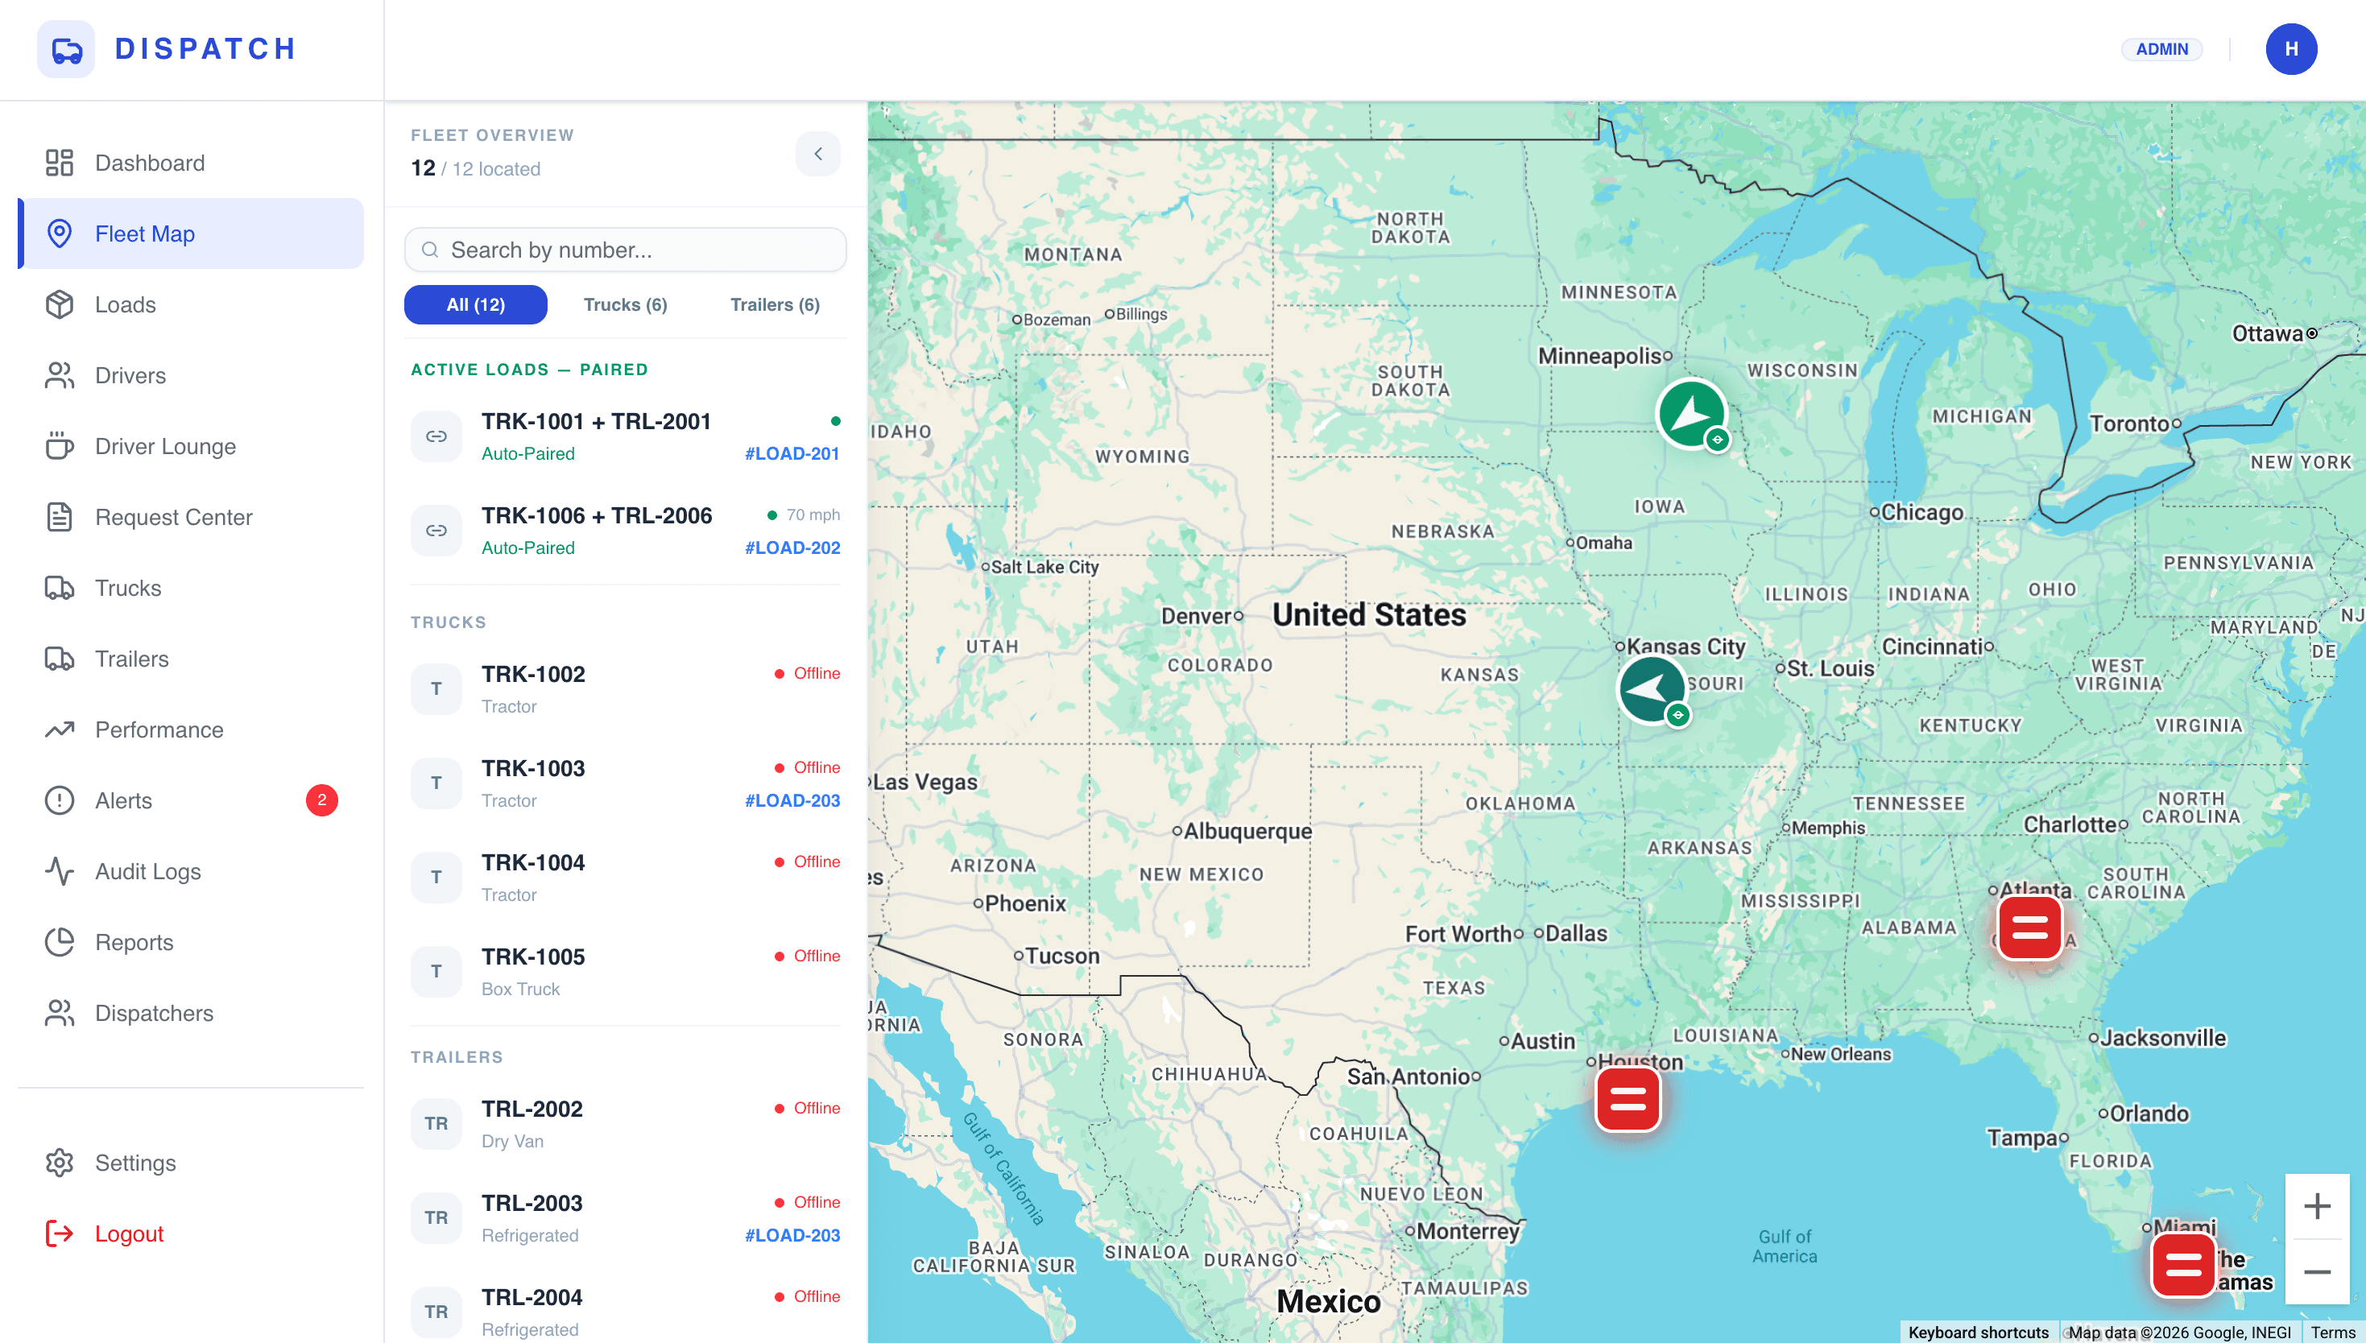
Task: Select the All (12) filter tab
Action: pos(476,304)
